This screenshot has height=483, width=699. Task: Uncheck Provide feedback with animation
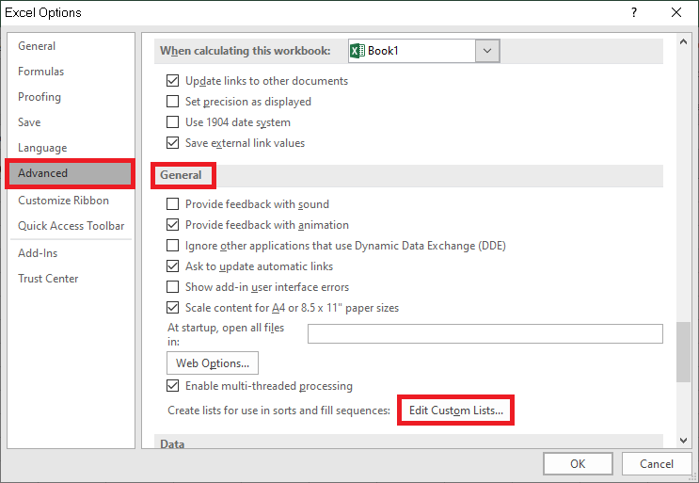[172, 225]
